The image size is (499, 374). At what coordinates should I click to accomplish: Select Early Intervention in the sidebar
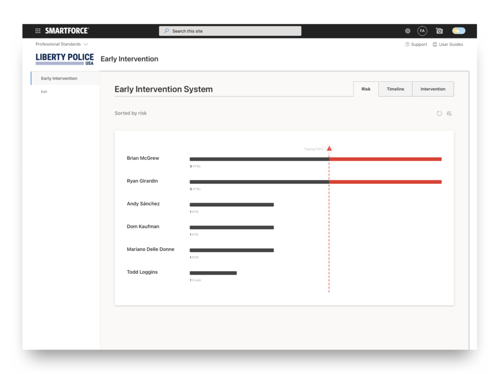click(x=59, y=78)
